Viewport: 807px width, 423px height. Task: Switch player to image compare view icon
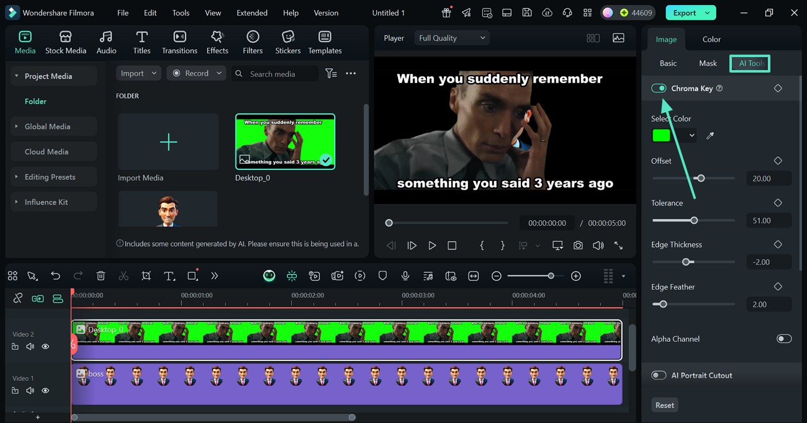pos(618,38)
